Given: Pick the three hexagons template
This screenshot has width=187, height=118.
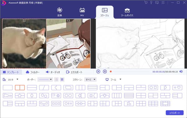Looking at the screenshot, I should click(44, 104).
